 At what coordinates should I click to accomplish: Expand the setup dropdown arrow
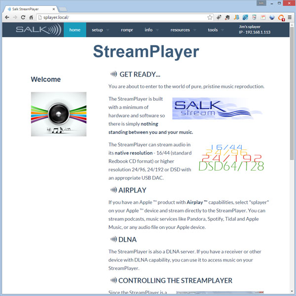tap(108, 30)
